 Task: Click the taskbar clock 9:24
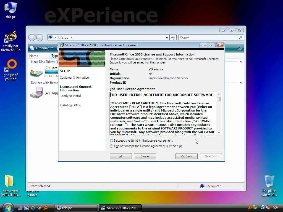(x=276, y=208)
